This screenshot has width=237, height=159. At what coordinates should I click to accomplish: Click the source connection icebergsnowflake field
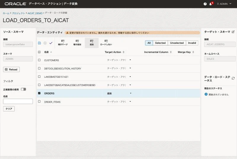tap(18, 44)
